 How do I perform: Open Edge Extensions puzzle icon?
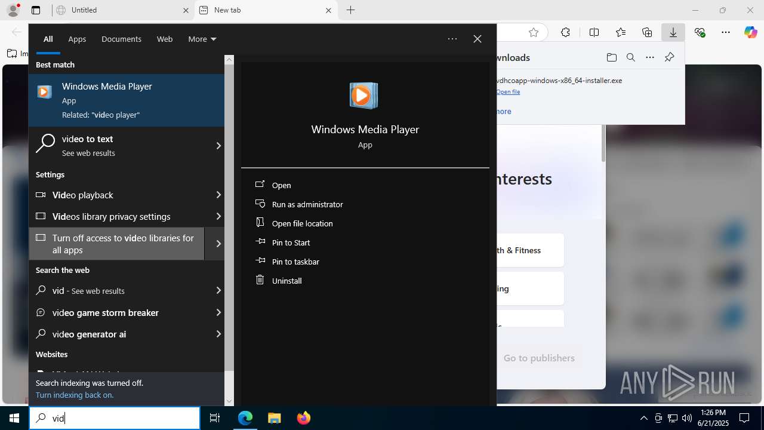[x=565, y=32]
